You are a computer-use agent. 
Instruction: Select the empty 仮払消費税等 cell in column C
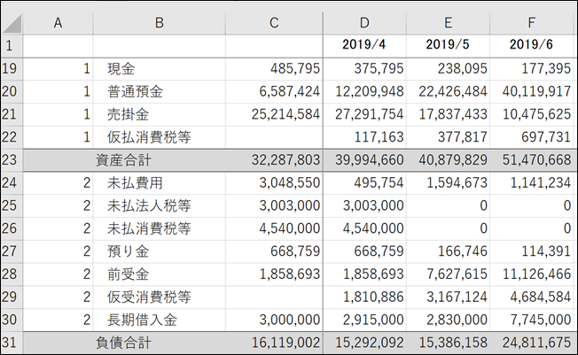(274, 137)
